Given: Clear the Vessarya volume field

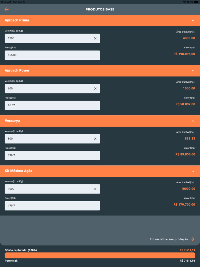Looking at the screenshot, I should click(x=95, y=139).
